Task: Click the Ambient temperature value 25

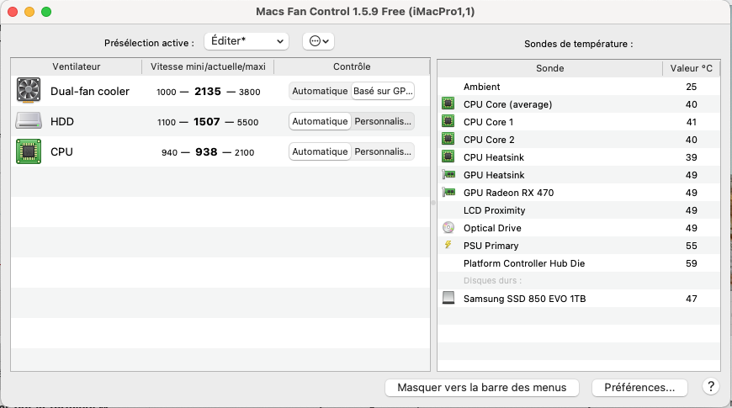Action: tap(692, 87)
